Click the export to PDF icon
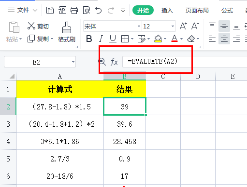This screenshot has width=247, height=187. point(62,10)
